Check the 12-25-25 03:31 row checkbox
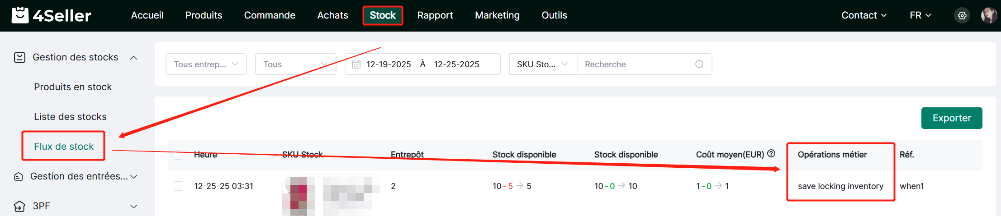This screenshot has height=216, width=1001. click(179, 186)
